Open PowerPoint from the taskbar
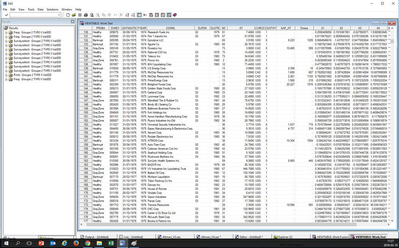Viewport: 399px width, 248px height. [41, 243]
